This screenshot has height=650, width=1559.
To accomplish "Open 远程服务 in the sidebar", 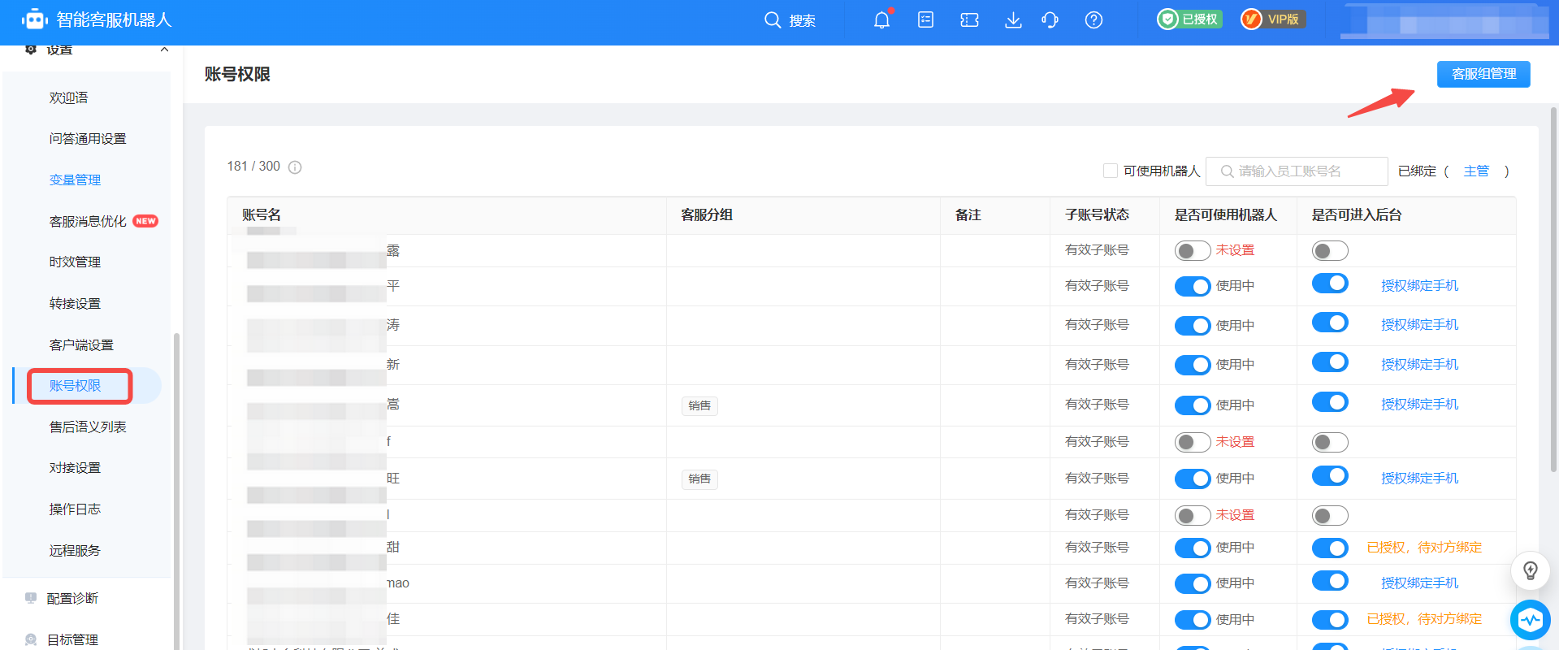I will click(75, 551).
